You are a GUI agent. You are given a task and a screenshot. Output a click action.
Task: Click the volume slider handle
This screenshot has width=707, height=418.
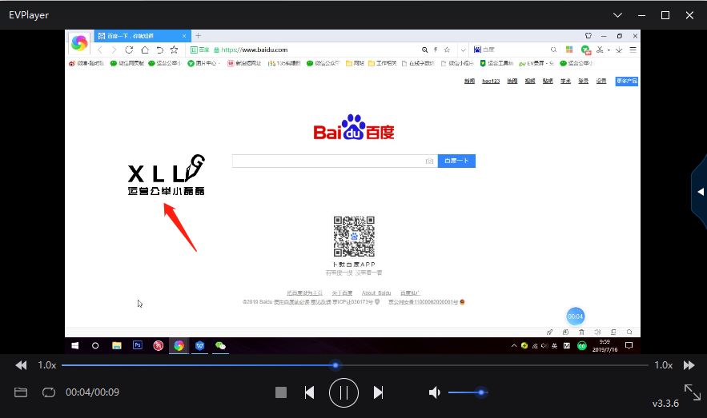pyautogui.click(x=481, y=392)
